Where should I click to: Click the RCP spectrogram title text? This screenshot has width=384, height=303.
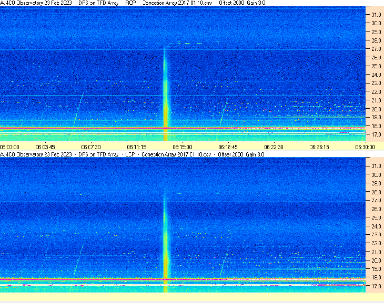[133, 3]
